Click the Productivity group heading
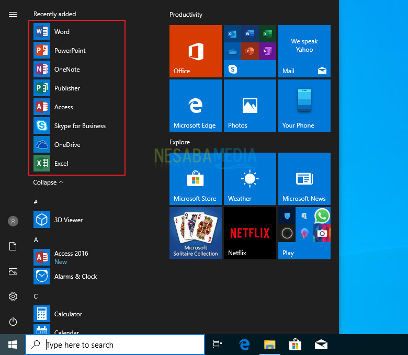 point(186,15)
